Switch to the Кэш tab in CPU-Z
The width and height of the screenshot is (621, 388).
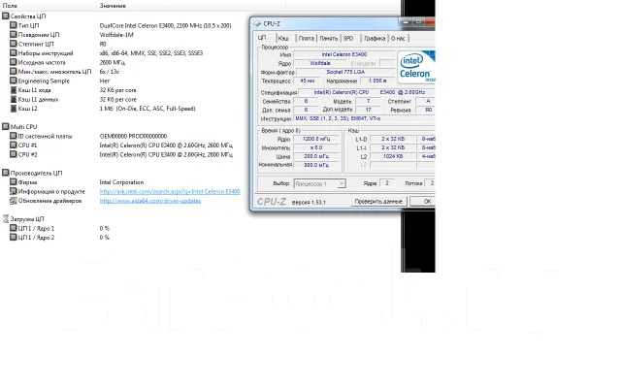[283, 39]
